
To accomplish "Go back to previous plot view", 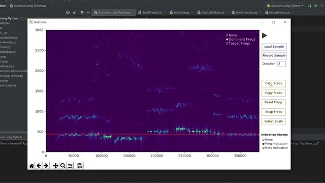I will point(39,166).
